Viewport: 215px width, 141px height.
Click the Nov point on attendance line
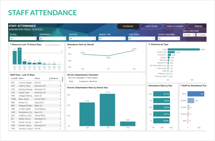(134, 51)
